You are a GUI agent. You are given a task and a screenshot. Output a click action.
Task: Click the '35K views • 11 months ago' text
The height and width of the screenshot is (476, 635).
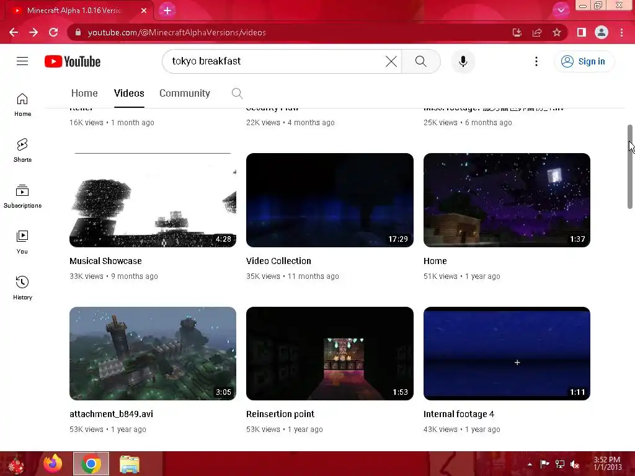point(293,276)
